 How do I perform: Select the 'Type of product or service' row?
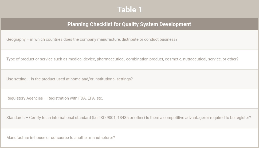[129, 60]
